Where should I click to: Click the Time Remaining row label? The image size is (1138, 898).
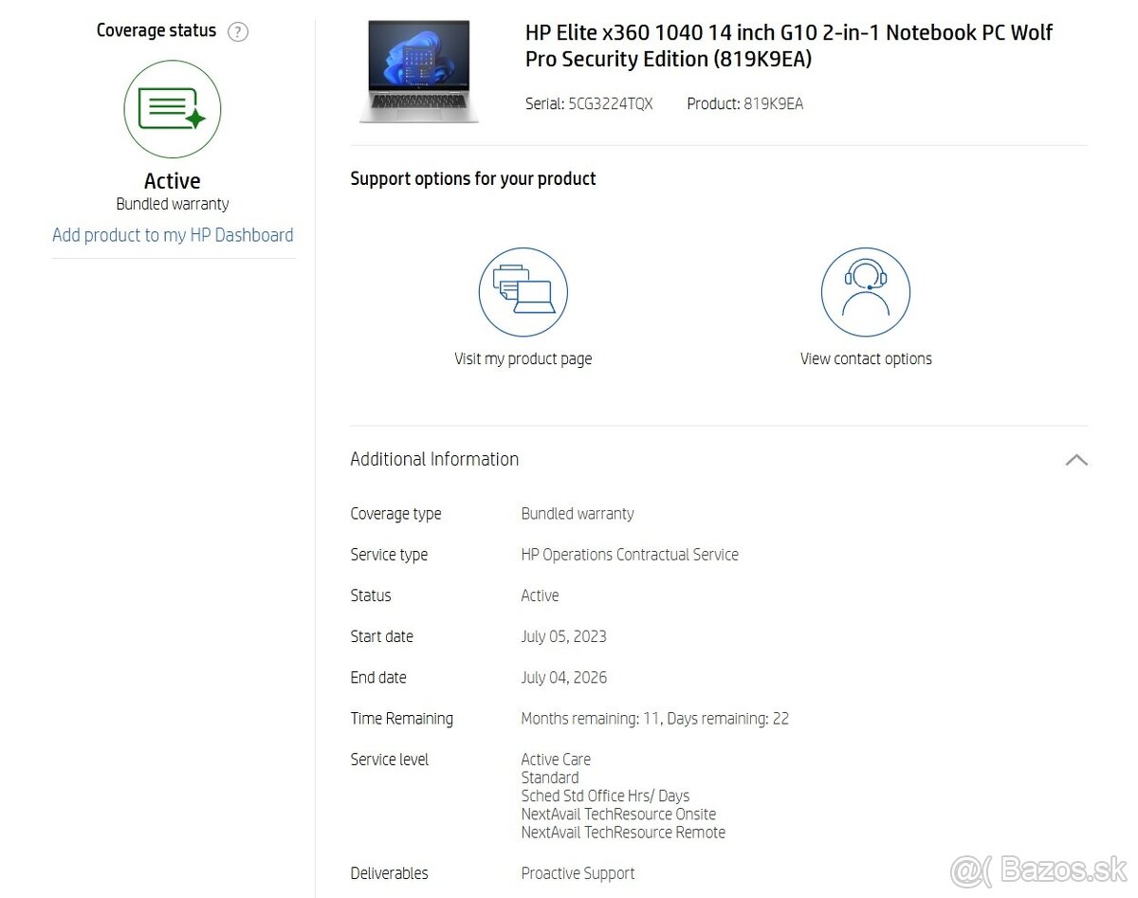pyautogui.click(x=402, y=719)
